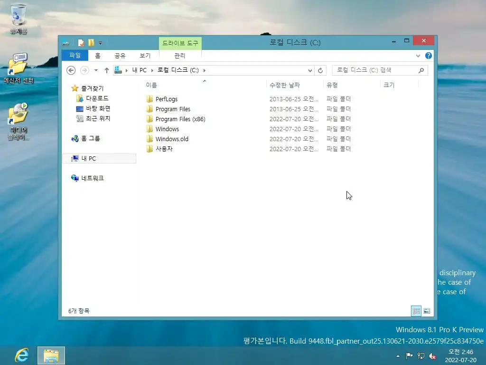The width and height of the screenshot is (486, 365).
Task: Open the quick access toolbar customize dropdown
Action: pyautogui.click(x=101, y=43)
